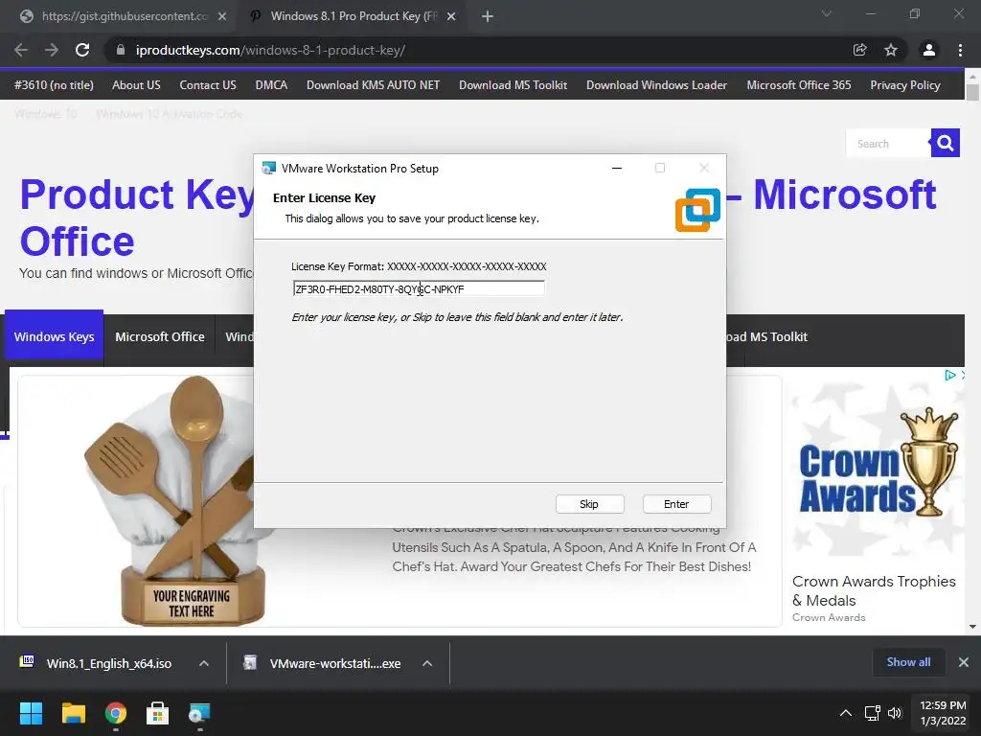Open the #3610 (no title) link

(54, 85)
